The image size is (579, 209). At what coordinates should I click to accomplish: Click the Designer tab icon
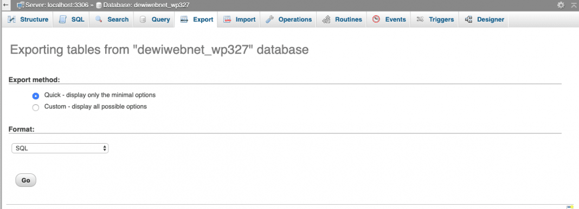point(468,19)
